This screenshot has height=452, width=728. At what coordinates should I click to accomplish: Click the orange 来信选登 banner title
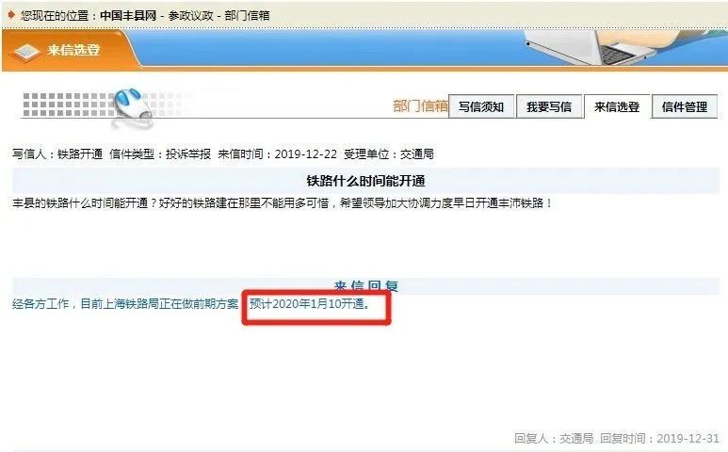[x=73, y=50]
